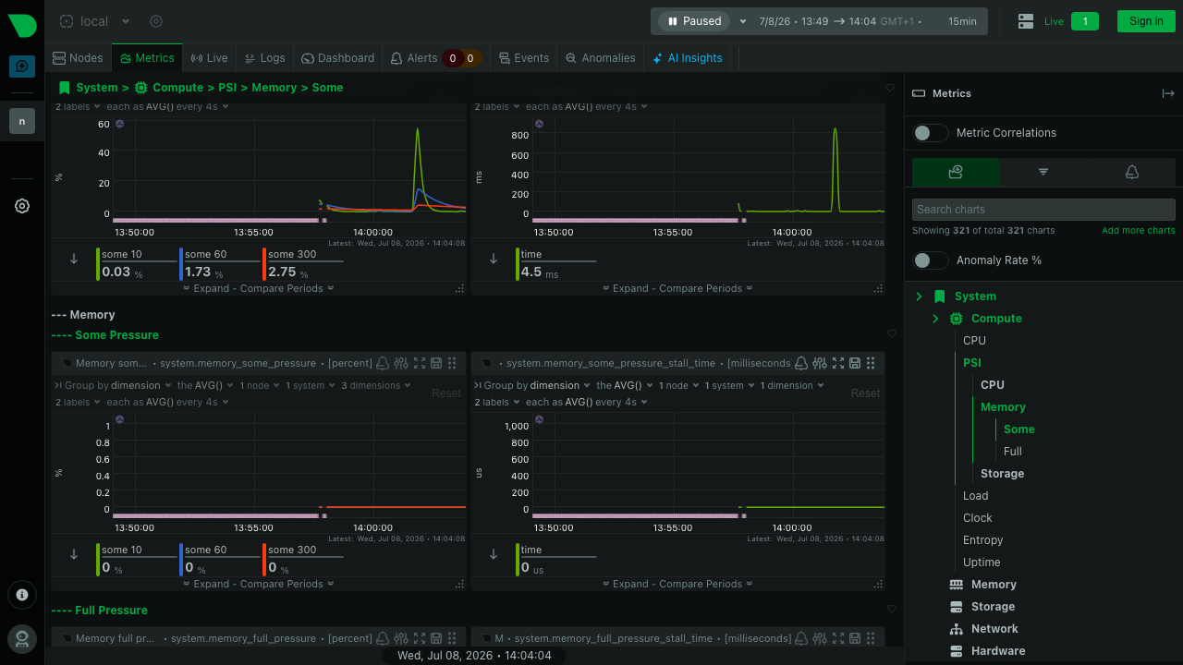Screen dimensions: 1183x665
Task: Fullscreen the memory_some_pressure_stall_time chart
Action: tap(838, 363)
